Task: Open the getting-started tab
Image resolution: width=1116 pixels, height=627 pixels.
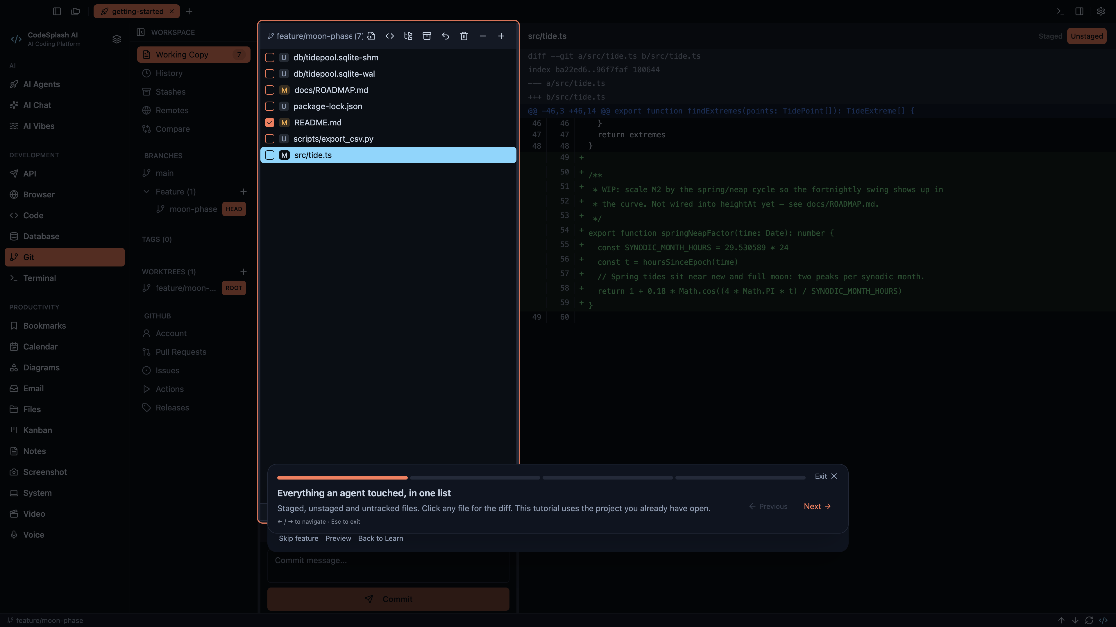Action: [137, 11]
